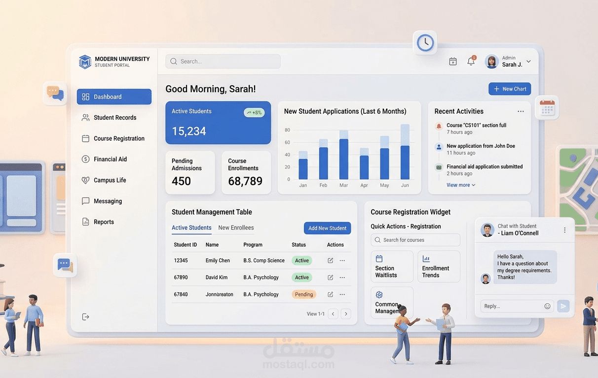Select Financial Aid in the sidebar
The height and width of the screenshot is (378, 598).
click(114, 159)
